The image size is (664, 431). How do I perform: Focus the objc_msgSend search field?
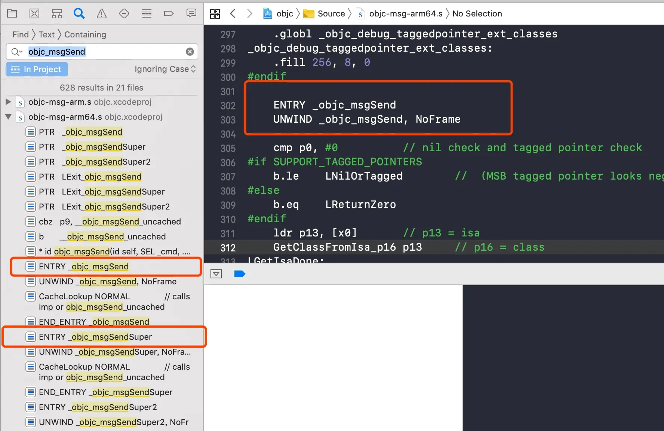click(x=102, y=52)
